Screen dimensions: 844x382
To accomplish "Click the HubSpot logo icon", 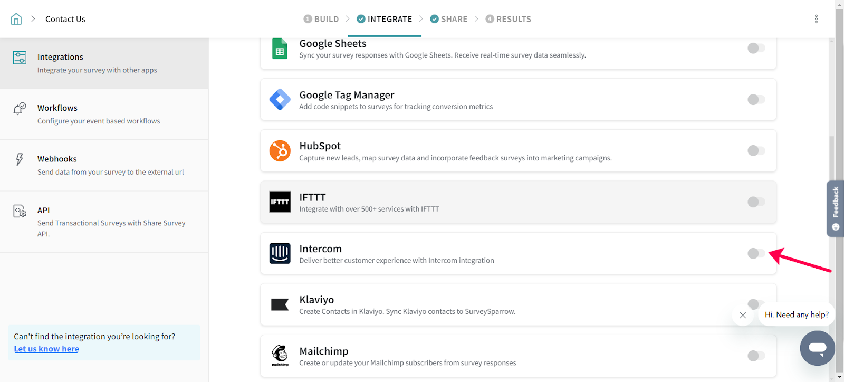I will click(280, 151).
